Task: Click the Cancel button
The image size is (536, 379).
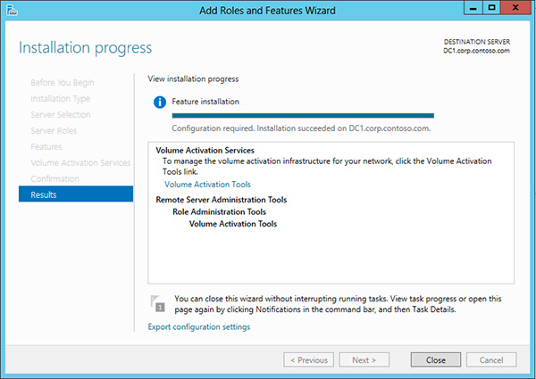Action: pyautogui.click(x=490, y=360)
